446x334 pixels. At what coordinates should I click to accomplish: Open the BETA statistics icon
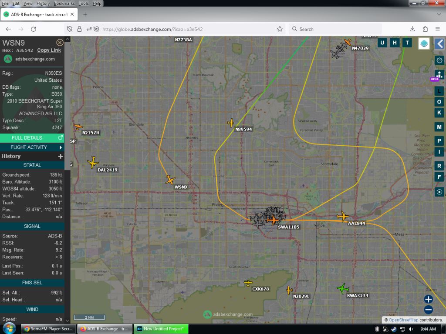tap(439, 75)
